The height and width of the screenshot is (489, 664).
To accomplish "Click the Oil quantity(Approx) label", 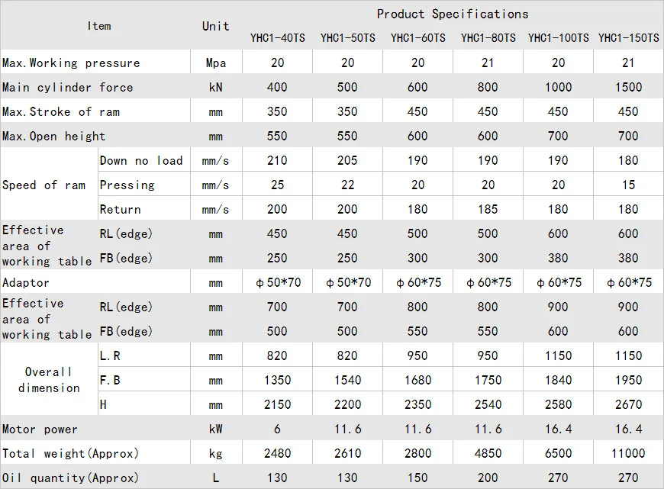I will click(70, 478).
